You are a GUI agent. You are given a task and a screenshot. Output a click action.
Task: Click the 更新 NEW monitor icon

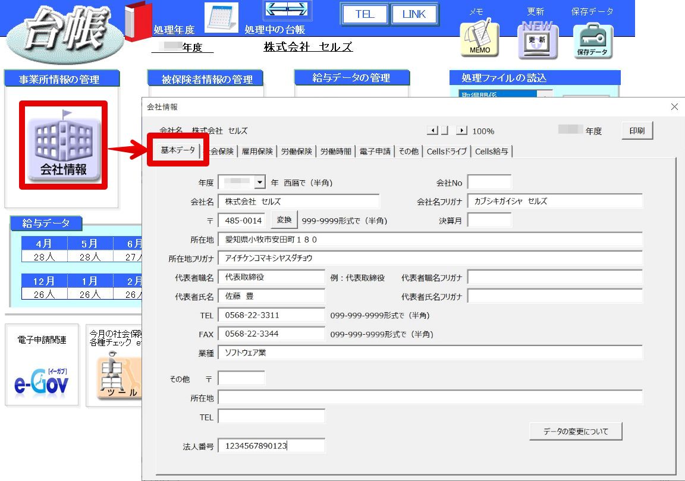coord(538,40)
